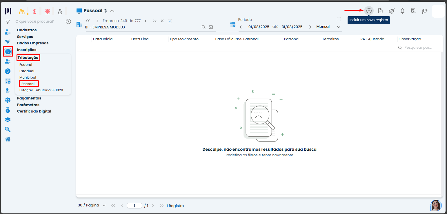Click the graduation cap training icon
The height and width of the screenshot is (214, 447).
(x=424, y=11)
